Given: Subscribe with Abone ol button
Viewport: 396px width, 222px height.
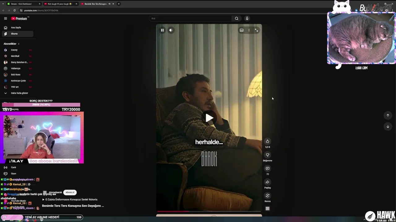Looking at the screenshot, I should [70, 192].
